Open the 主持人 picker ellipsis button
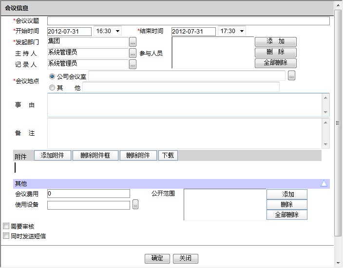 133,54
